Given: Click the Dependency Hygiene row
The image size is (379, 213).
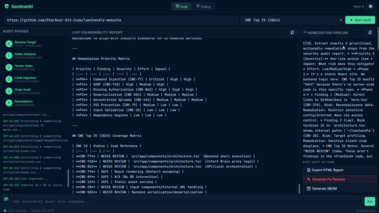Looking at the screenshot, I should (119, 115).
